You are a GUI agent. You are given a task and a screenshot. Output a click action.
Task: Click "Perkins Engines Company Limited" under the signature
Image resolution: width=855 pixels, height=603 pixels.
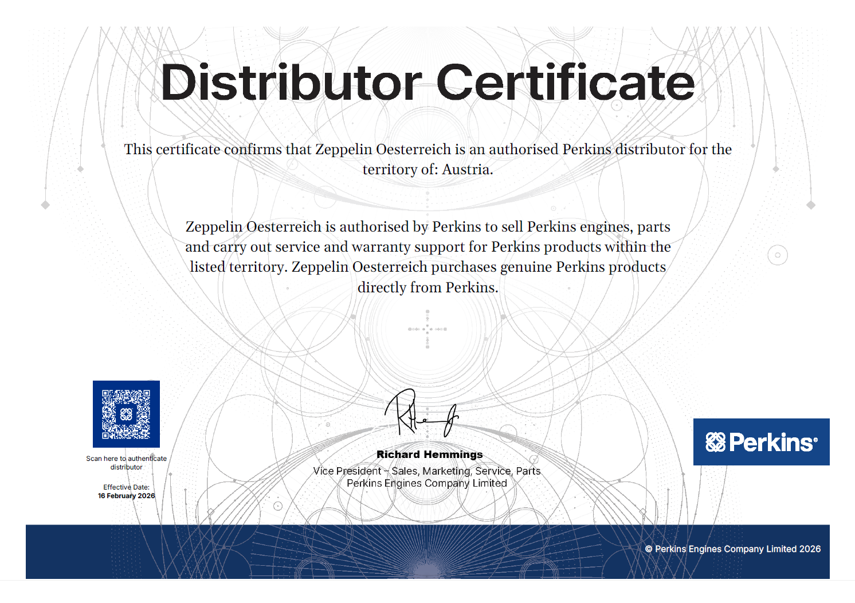point(427,483)
